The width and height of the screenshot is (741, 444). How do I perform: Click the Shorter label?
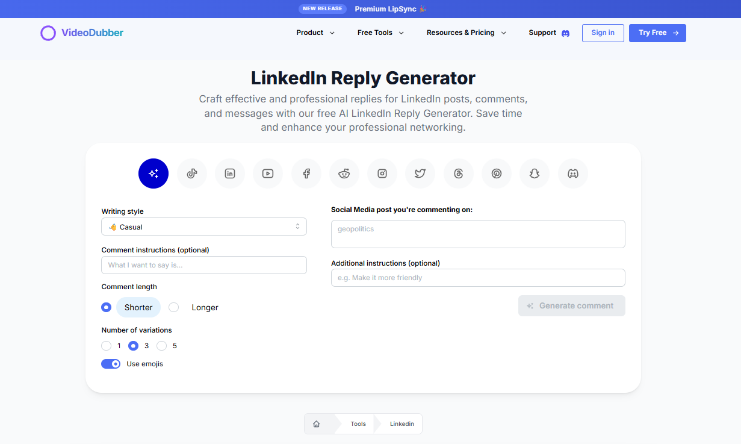tap(138, 307)
